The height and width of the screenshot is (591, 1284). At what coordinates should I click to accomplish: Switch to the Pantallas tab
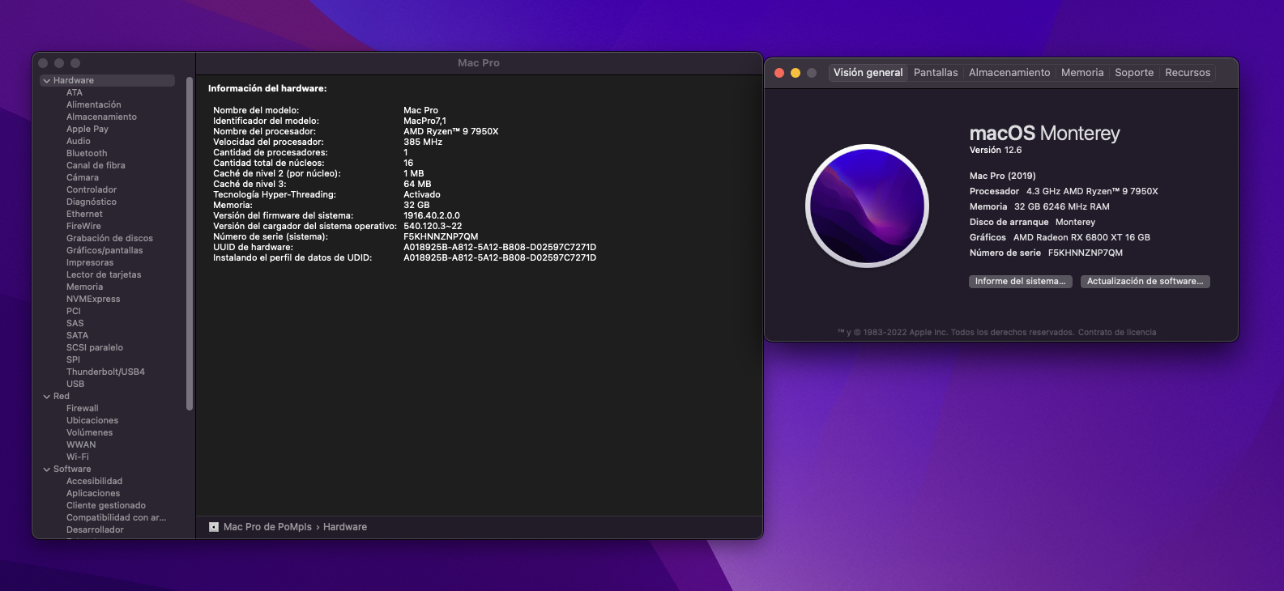point(936,73)
